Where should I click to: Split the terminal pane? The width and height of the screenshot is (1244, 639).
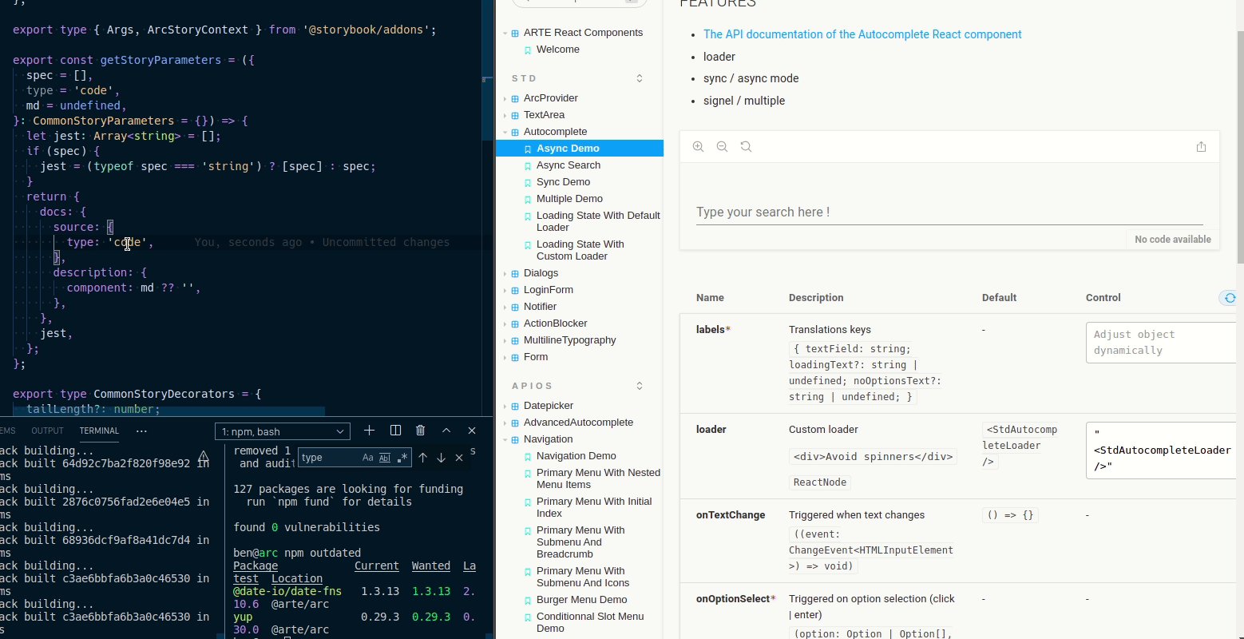click(x=395, y=431)
